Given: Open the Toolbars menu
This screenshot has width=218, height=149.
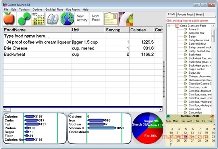Looking at the screenshot, I should point(24,10).
